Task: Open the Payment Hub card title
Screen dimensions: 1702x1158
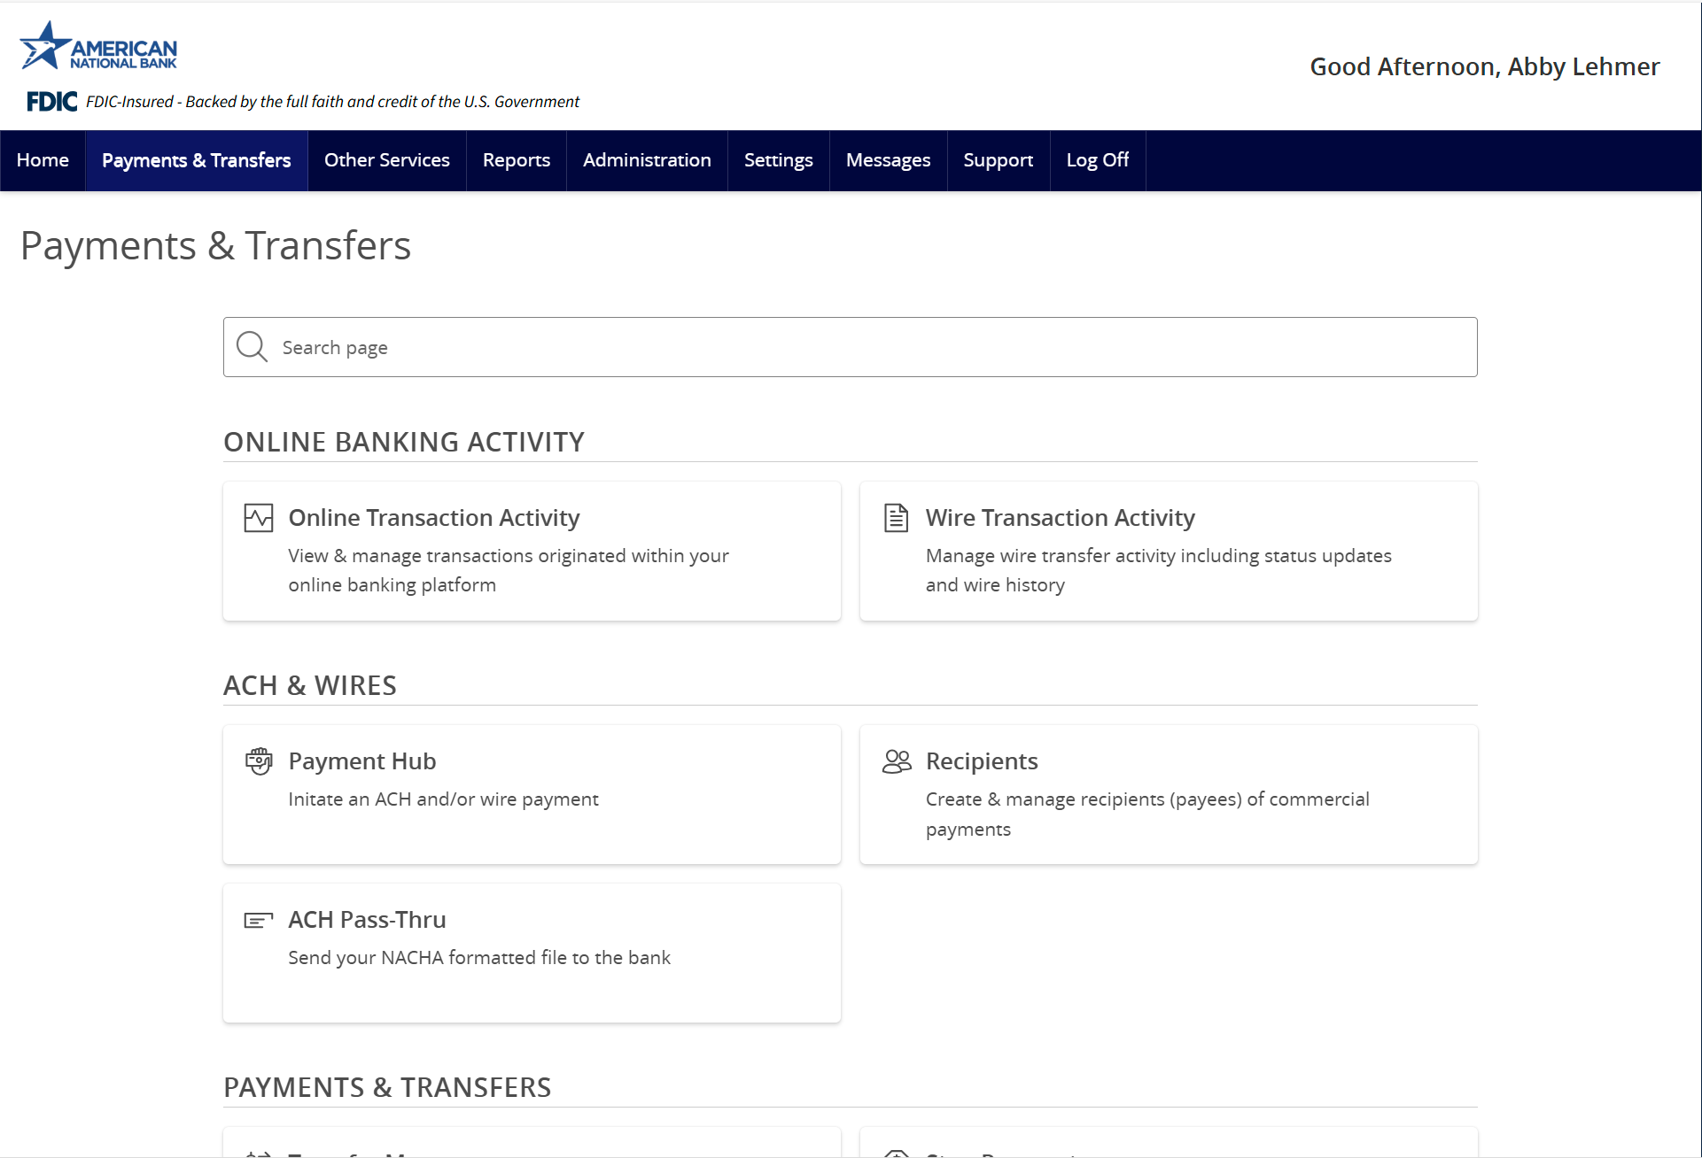Action: click(361, 761)
